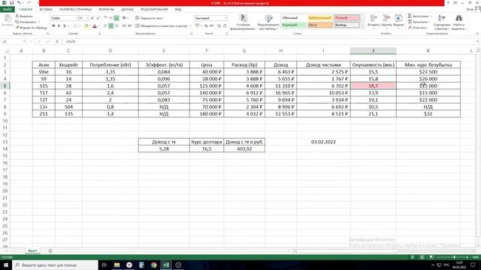
Task: Click the large Вставить paste button
Action: (8, 22)
